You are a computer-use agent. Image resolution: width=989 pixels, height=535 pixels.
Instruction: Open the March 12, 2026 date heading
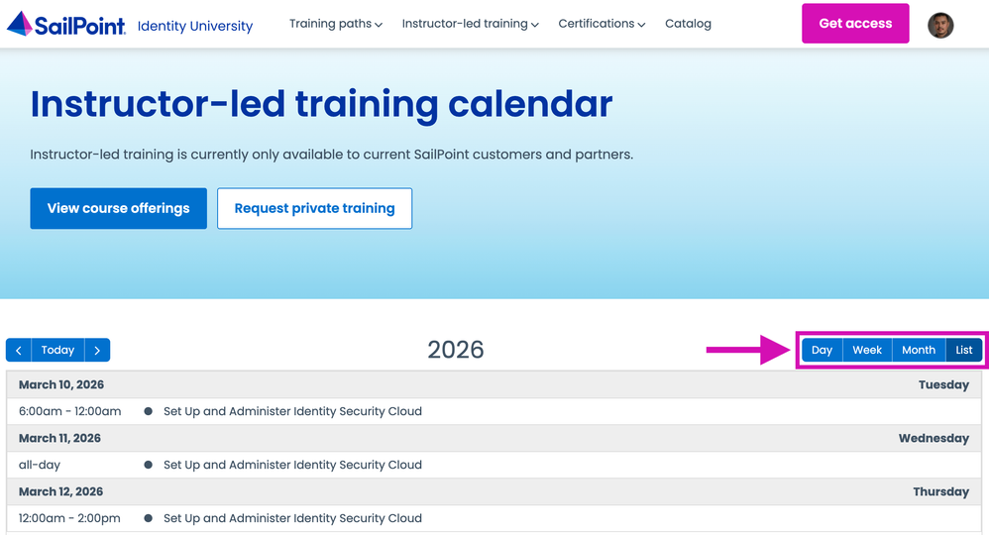point(60,492)
